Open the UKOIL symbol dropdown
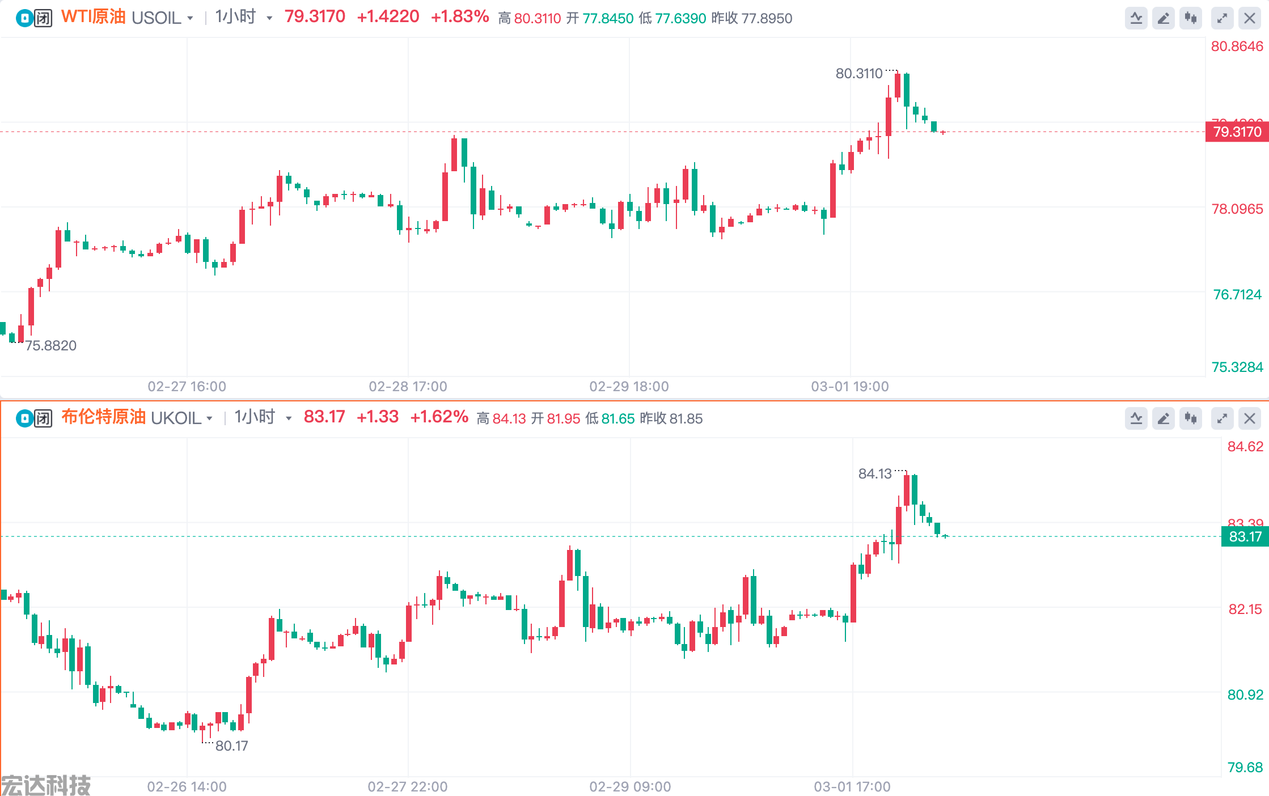The image size is (1269, 796). tap(209, 418)
